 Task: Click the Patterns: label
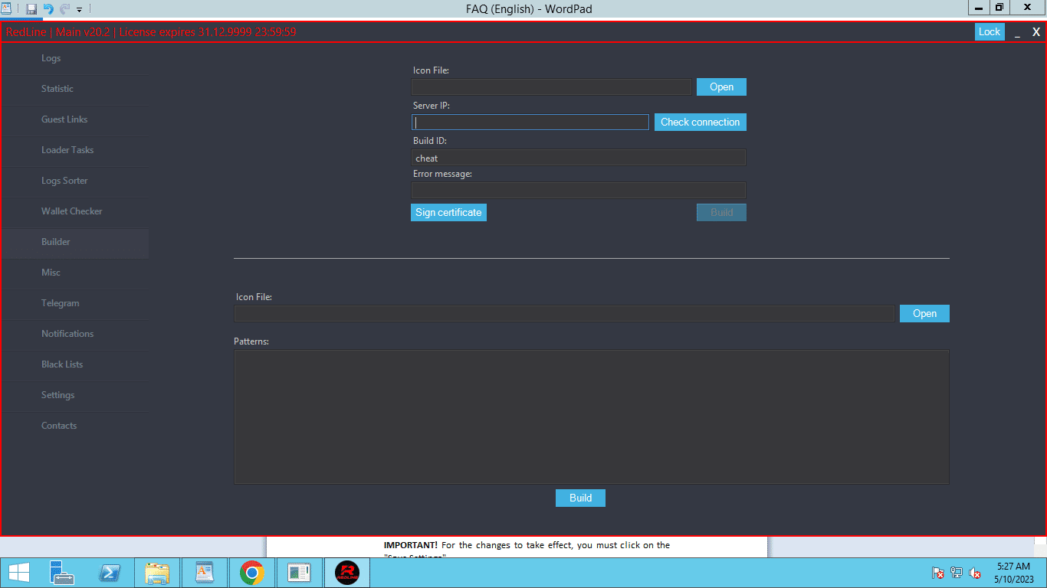tap(251, 341)
